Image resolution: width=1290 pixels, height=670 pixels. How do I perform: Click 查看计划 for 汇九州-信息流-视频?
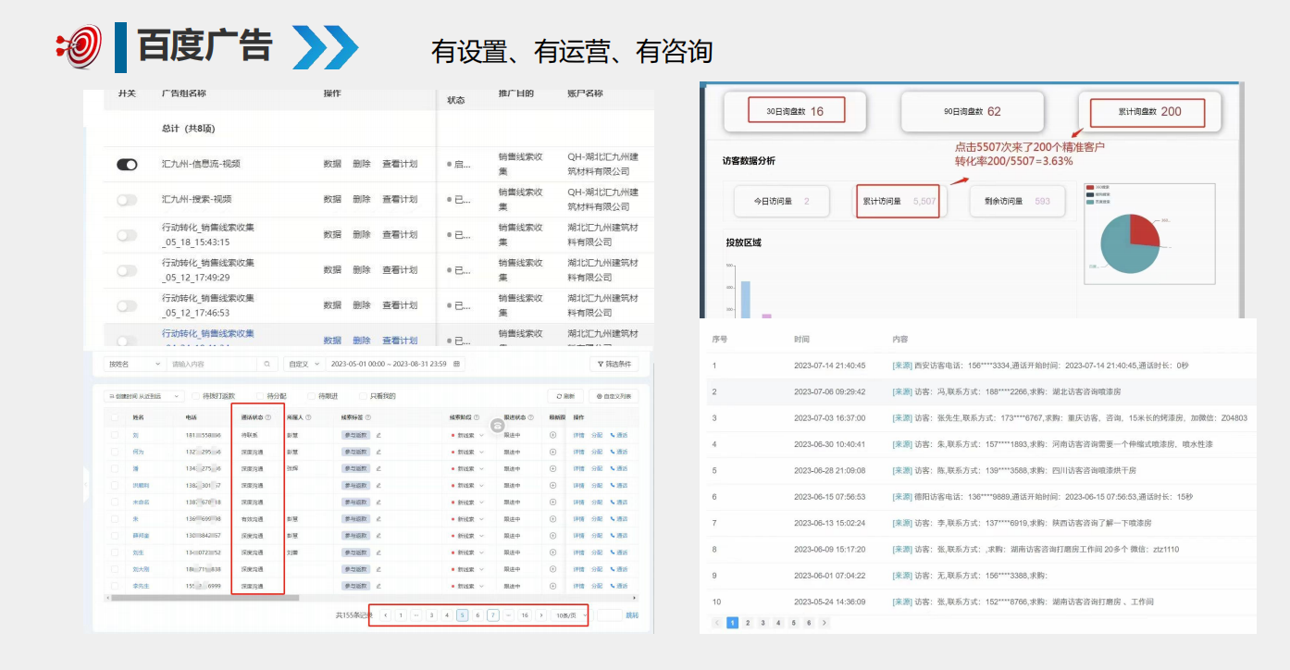coord(400,164)
